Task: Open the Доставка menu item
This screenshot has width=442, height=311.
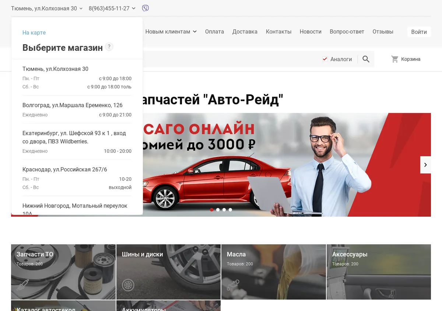Action: tap(245, 32)
